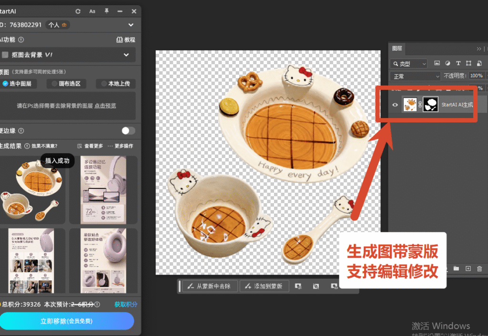Viewport: 488px width, 336px height.
Task: Select headphone result with people photo grid
Action: click(x=32, y=261)
